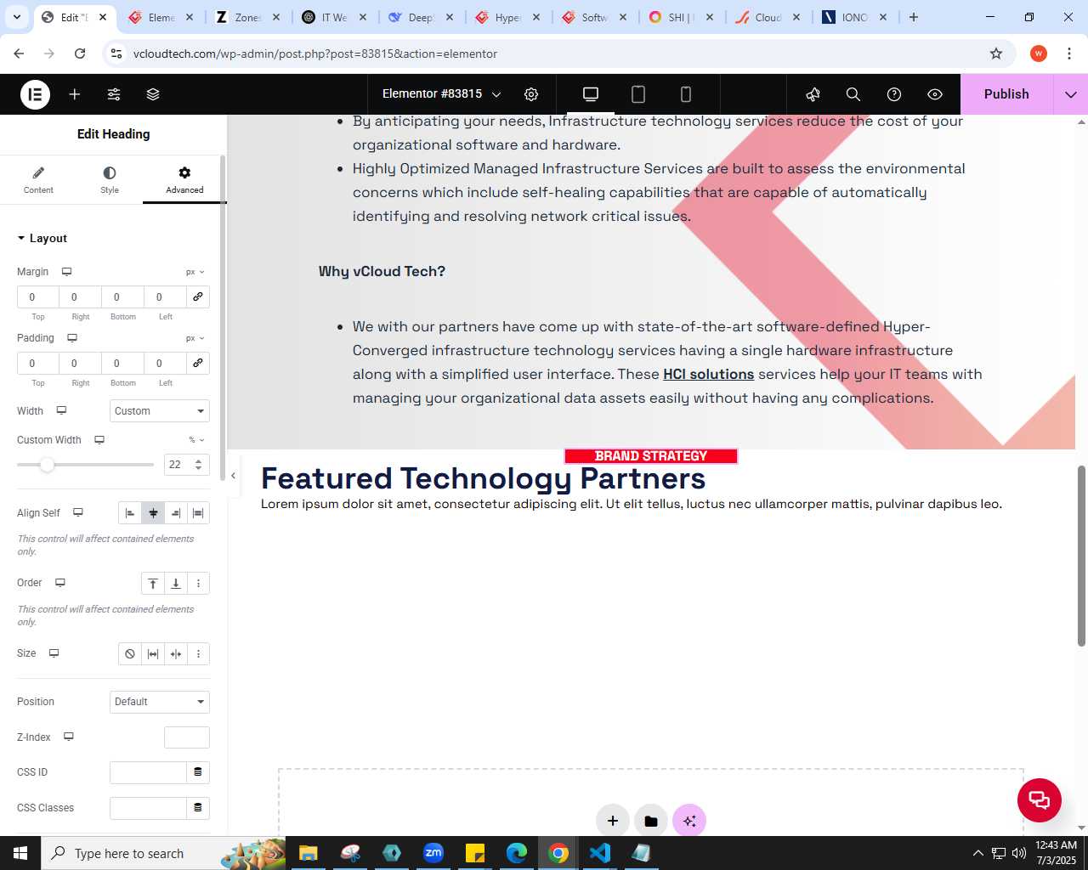Click the Padding Bottom input field

123,363
